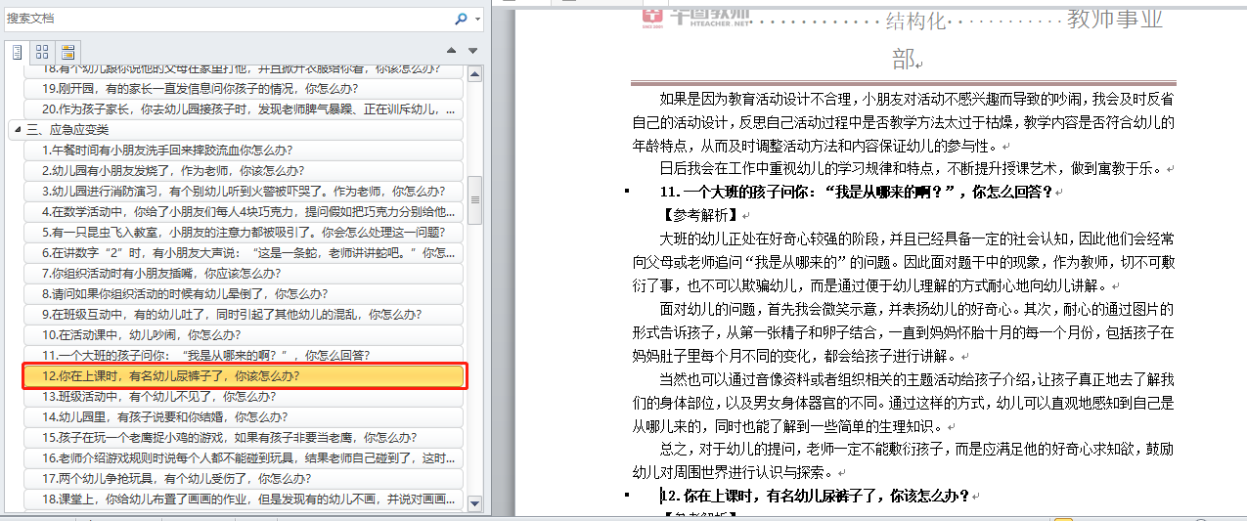Navigate to heading 7 小朋友插嘴
Image resolution: width=1247 pixels, height=521 pixels.
243,274
